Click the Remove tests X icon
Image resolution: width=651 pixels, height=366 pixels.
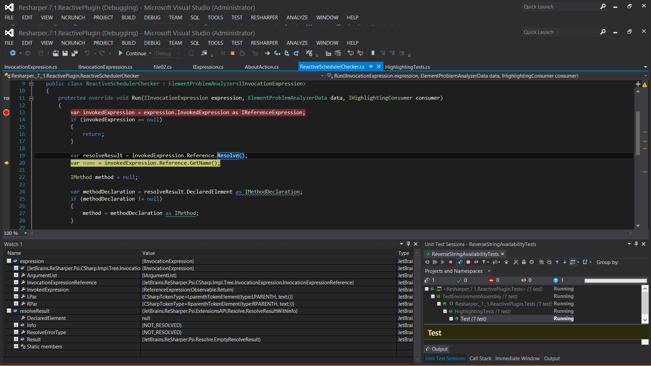click(x=516, y=262)
